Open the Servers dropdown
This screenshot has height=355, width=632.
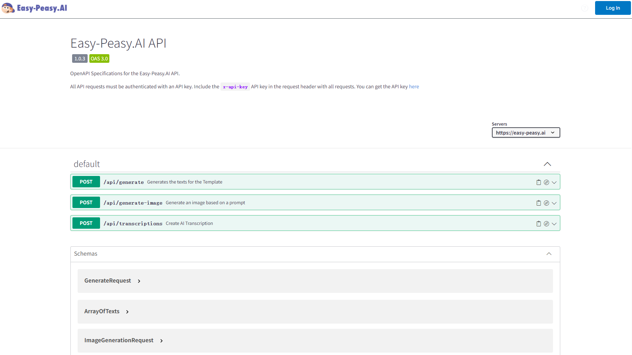coord(525,133)
